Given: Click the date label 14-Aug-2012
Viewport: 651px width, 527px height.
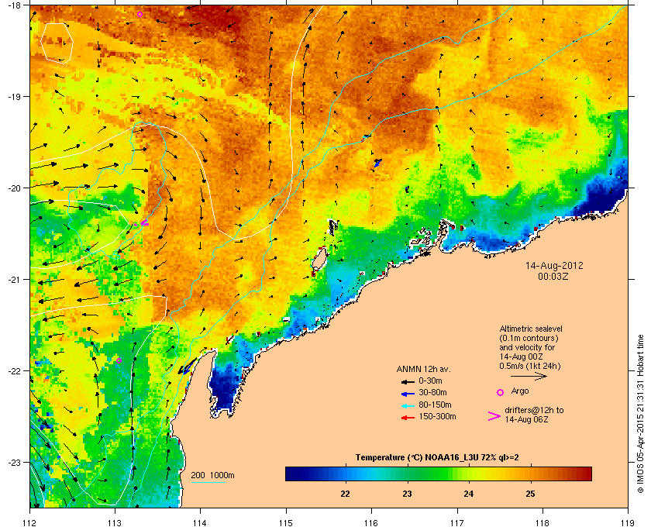Looking at the screenshot, I should coord(554,265).
